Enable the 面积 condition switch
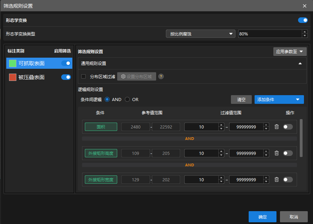Screen dimensions: 313x224 tap(288, 127)
